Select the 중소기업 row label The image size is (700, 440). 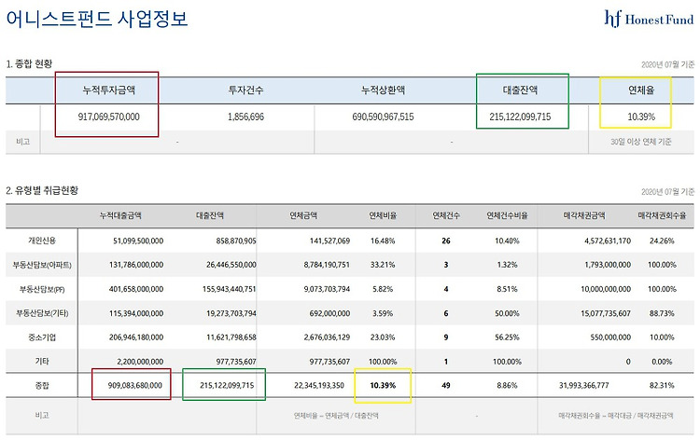pos(42,337)
